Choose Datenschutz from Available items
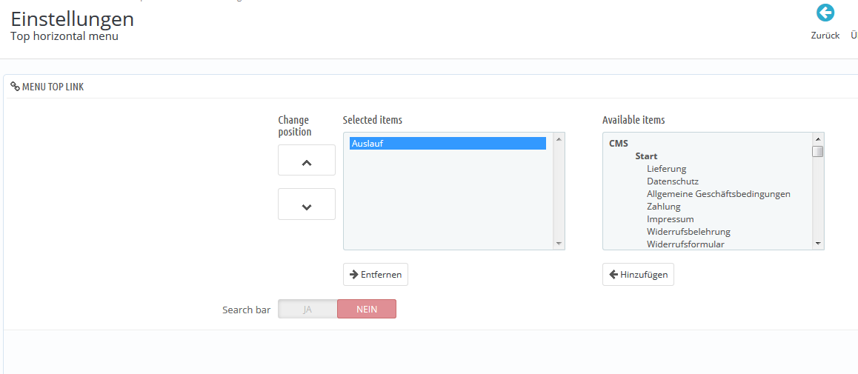The image size is (858, 374). [x=672, y=181]
